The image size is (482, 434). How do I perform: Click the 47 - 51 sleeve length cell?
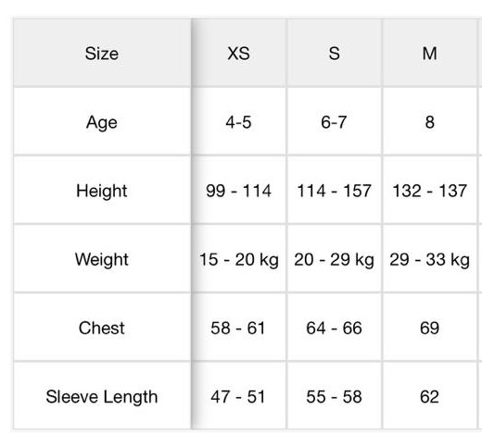coord(238,396)
